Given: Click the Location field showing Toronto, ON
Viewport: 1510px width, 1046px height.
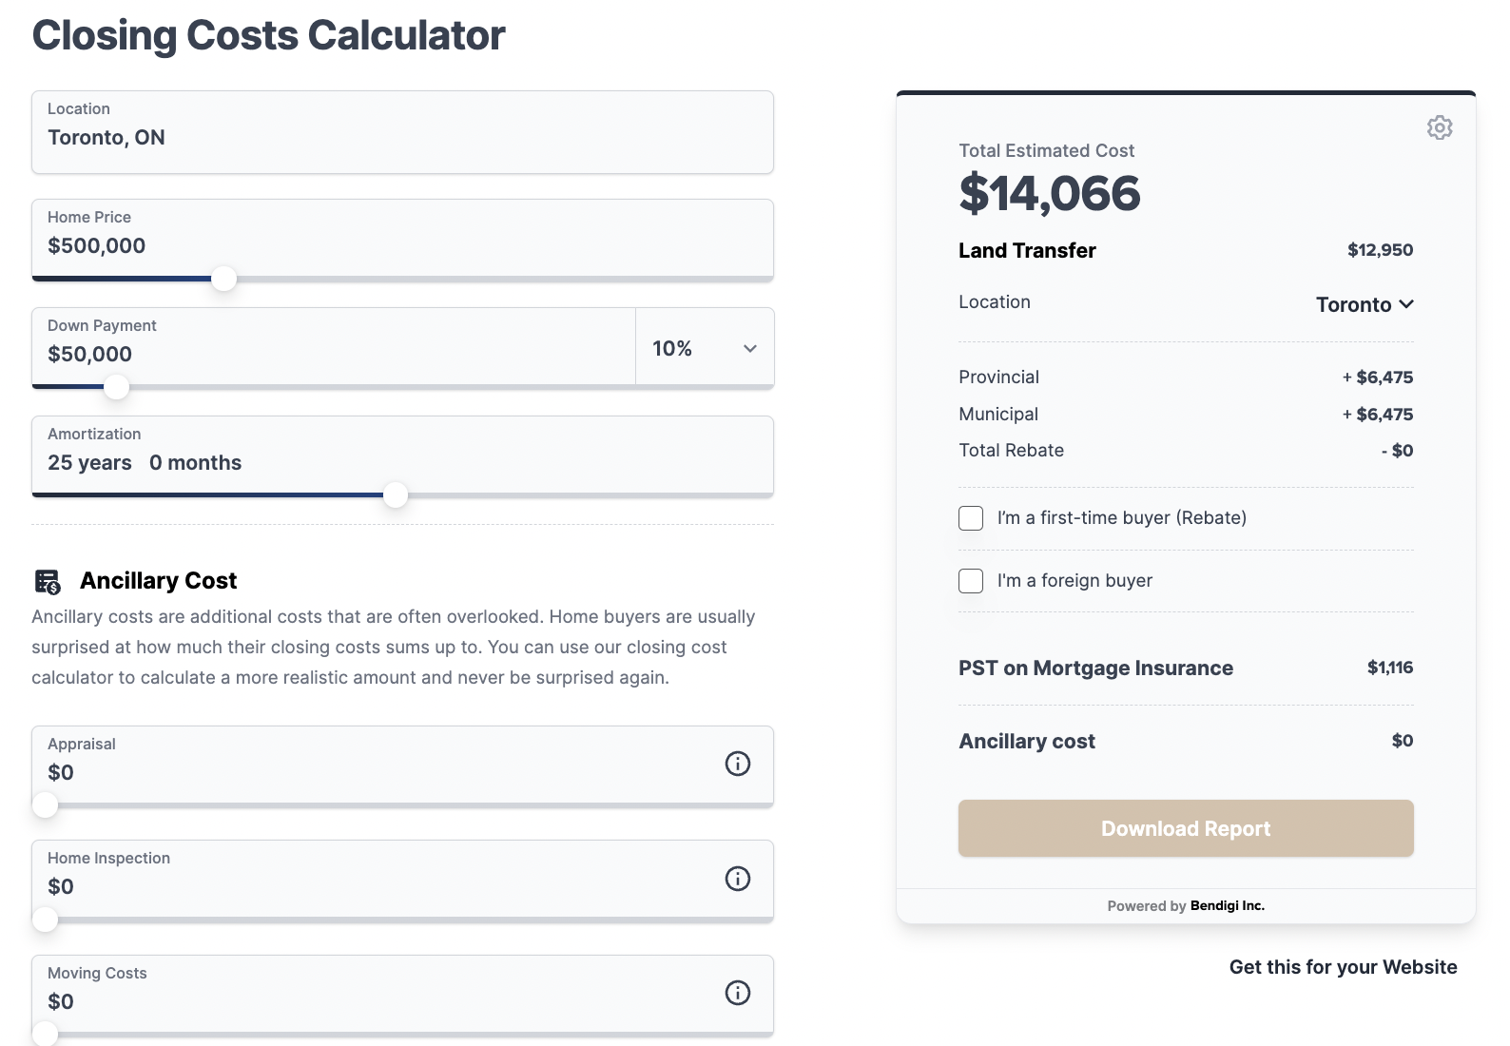Looking at the screenshot, I should 285,131.
